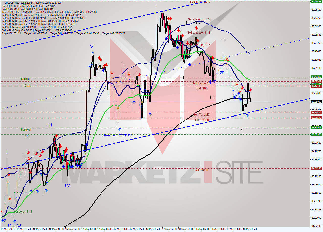
Task: Click the 88.12040 price axis label
Action: [316, 60]
